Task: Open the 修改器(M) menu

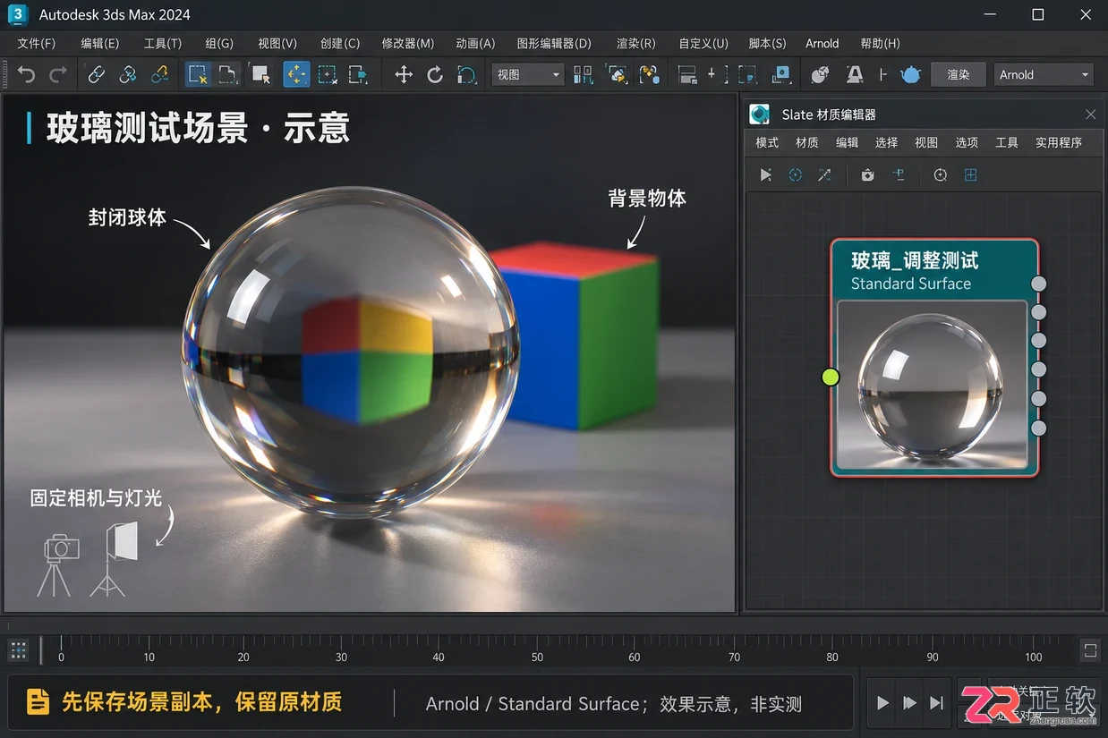Action: coord(408,43)
